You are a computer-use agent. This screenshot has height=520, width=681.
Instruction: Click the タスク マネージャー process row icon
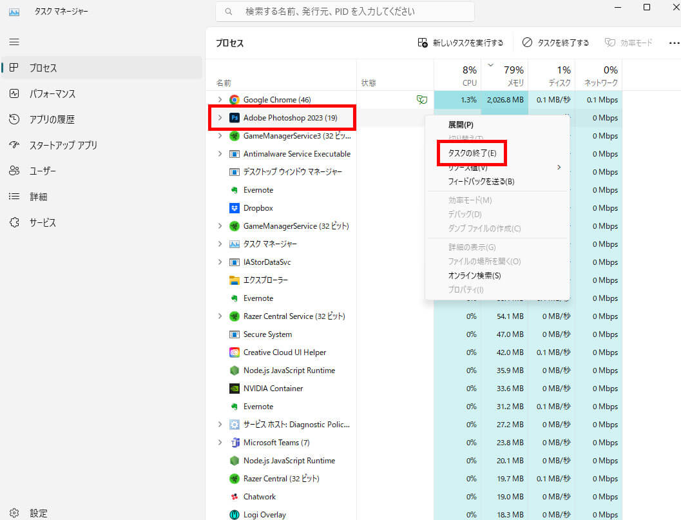tap(234, 244)
